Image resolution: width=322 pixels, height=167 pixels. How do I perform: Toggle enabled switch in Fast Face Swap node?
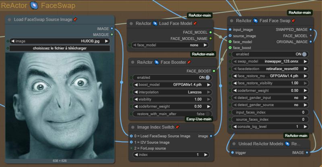[x=304, y=54]
